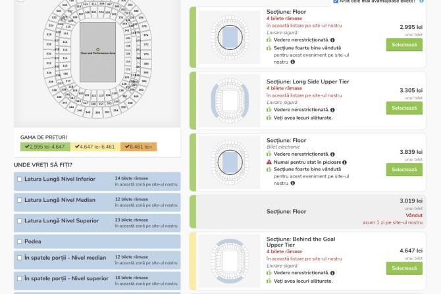Click Floor and Performance Area on stadium map
Viewport: 441px width, 294px height.
pyautogui.click(x=97, y=53)
